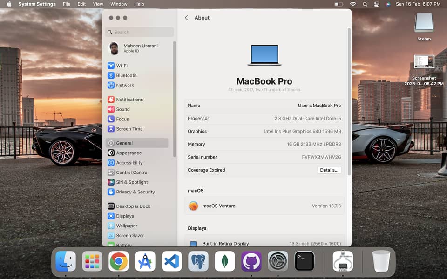The height and width of the screenshot is (279, 447).
Task: Open Displays settings in sidebar
Action: (121, 216)
